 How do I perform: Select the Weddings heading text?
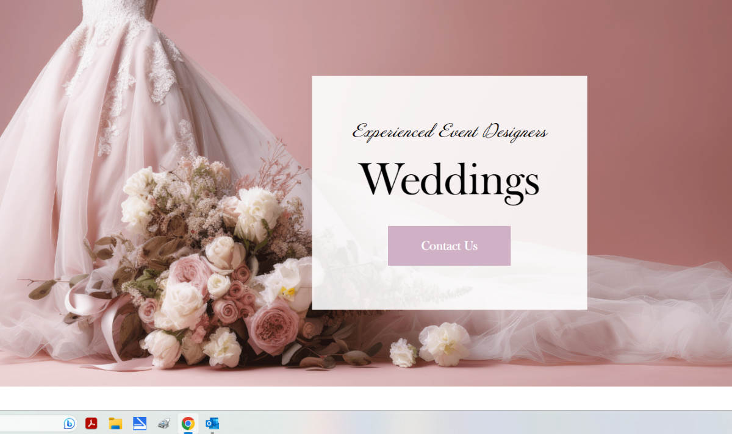pyautogui.click(x=449, y=180)
